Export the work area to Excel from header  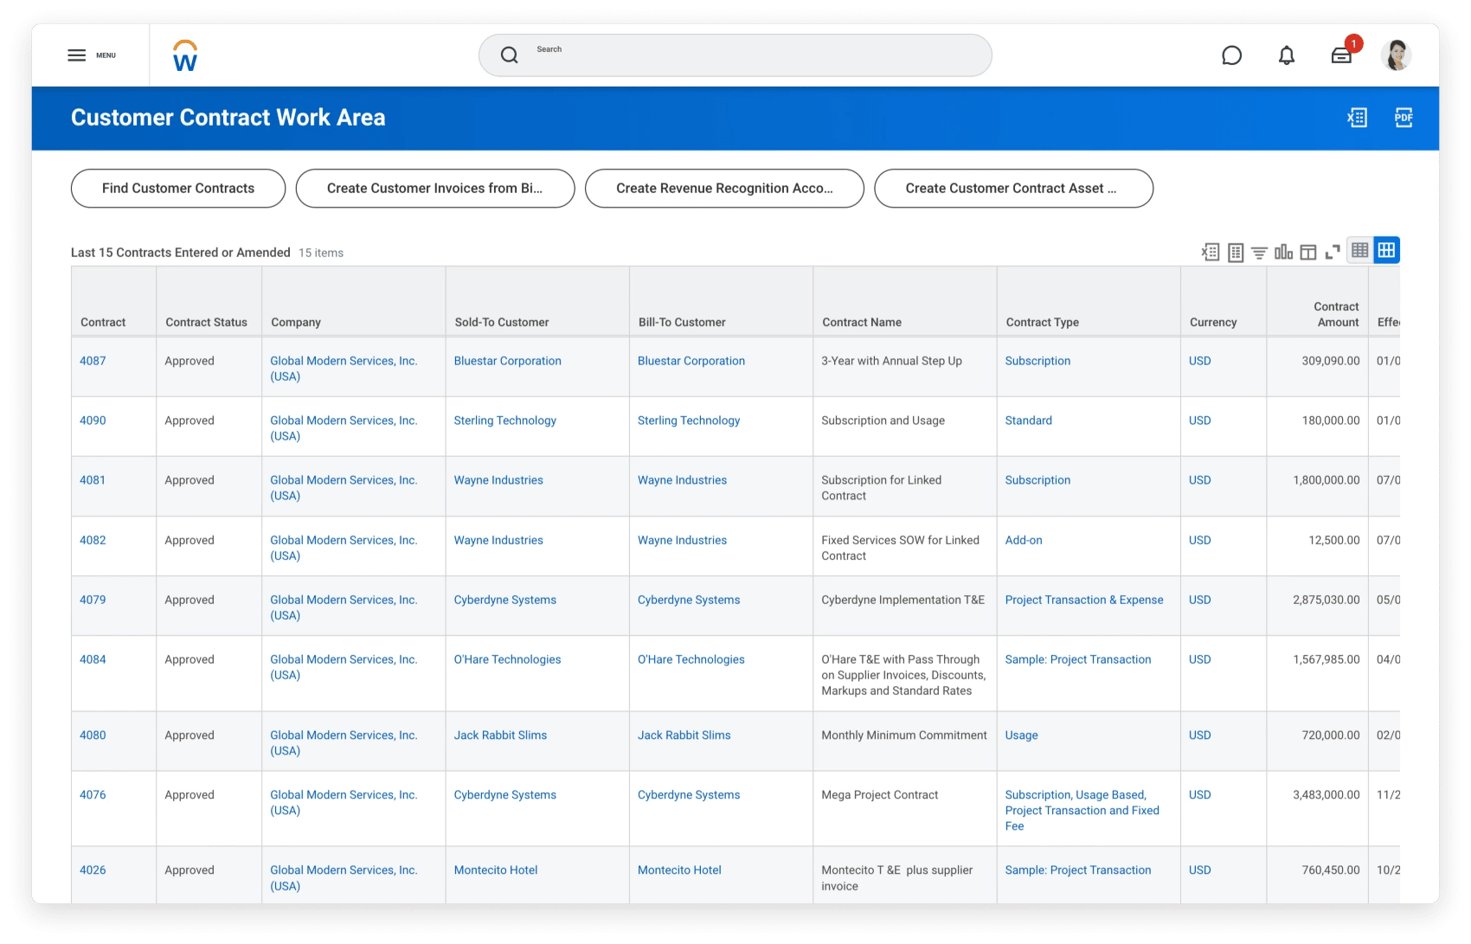pos(1358,118)
